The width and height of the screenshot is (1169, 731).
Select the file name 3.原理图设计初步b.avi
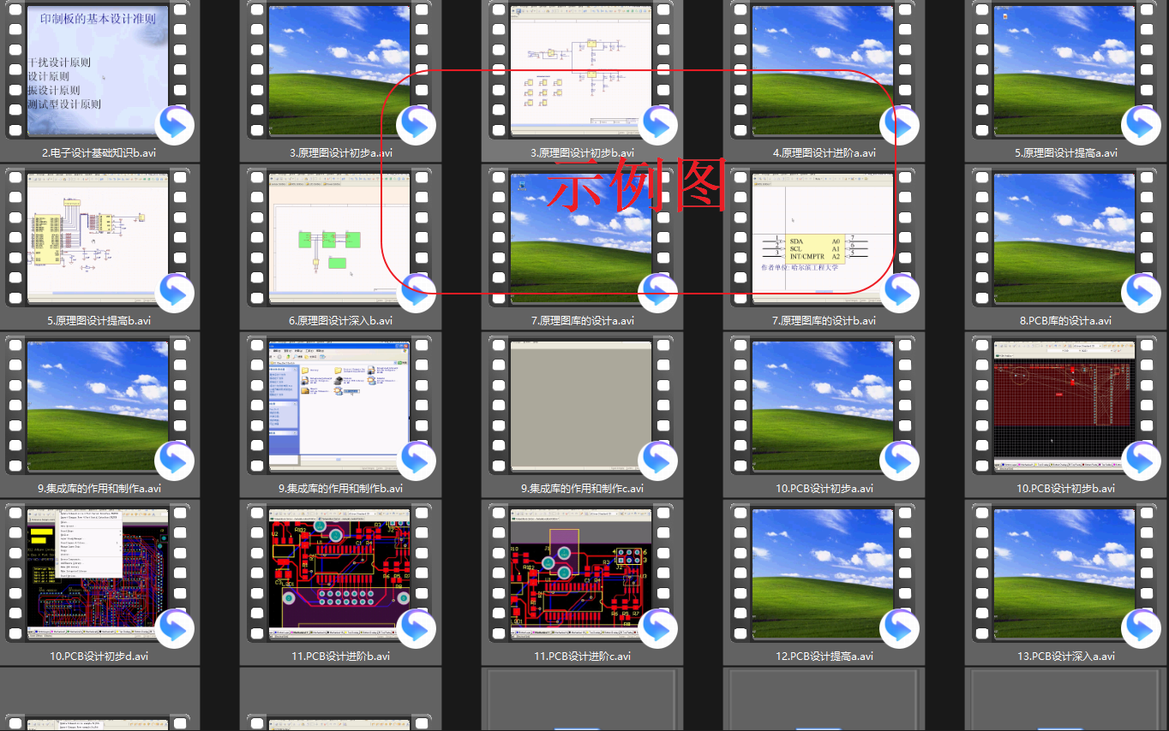pos(583,153)
